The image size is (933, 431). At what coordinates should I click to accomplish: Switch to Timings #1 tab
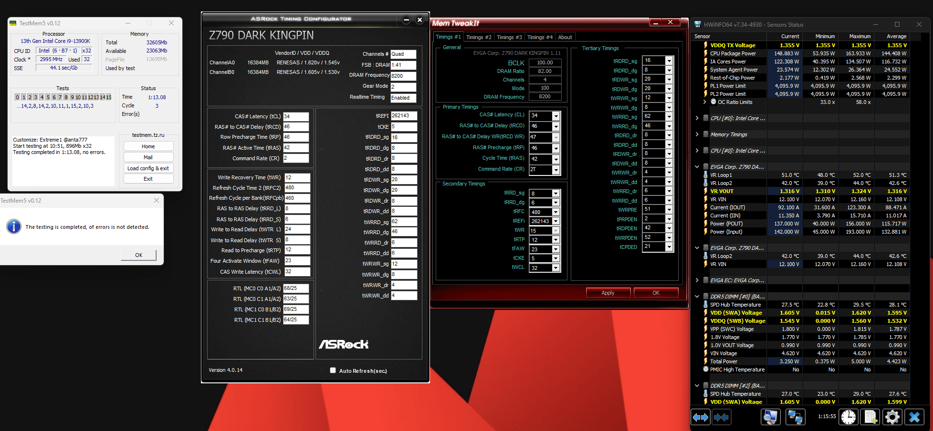(x=448, y=37)
